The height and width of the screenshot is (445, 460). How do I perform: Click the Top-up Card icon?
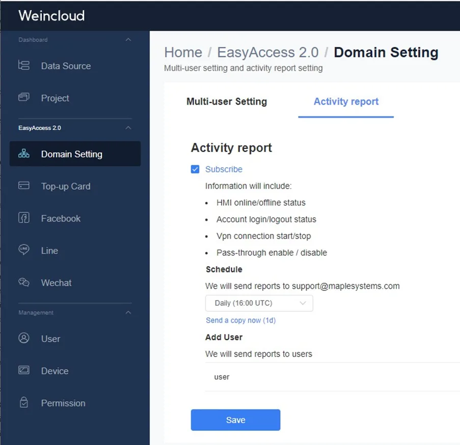[24, 186]
